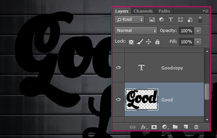Add a layer mask
This screenshot has height=138, width=217.
[154, 127]
